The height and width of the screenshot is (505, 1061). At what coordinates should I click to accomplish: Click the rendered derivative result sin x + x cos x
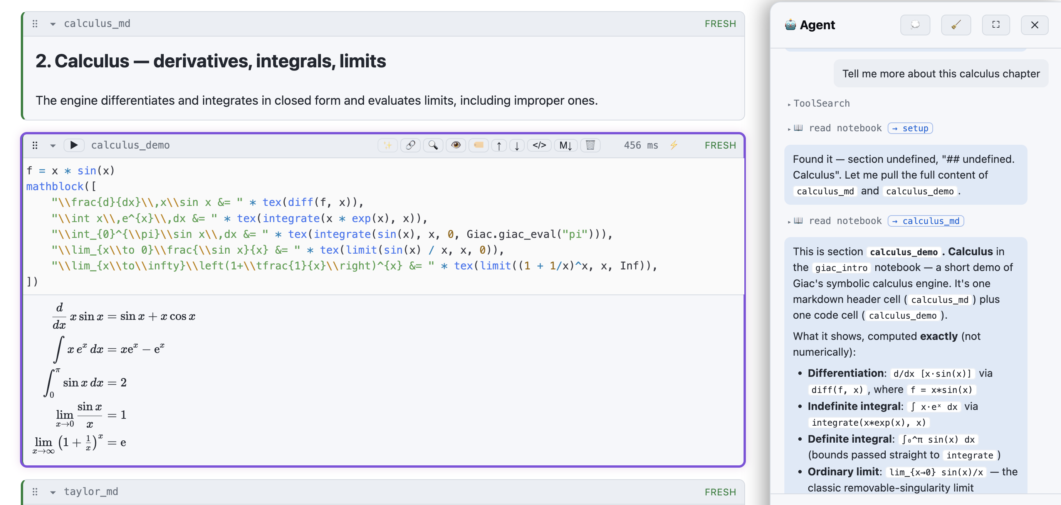pyautogui.click(x=157, y=316)
